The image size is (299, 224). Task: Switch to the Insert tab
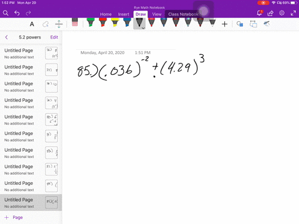tap(123, 14)
